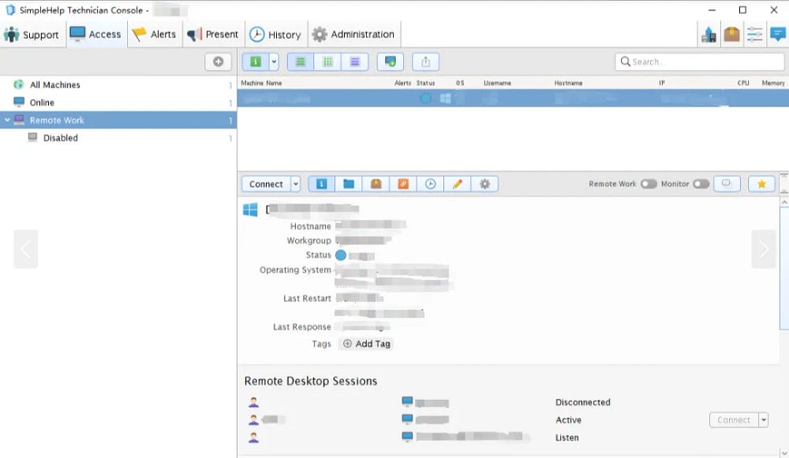
Task: Click the Search input field
Action: click(x=699, y=61)
